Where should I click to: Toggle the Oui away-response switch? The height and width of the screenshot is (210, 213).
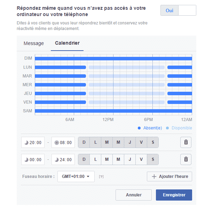(x=178, y=10)
